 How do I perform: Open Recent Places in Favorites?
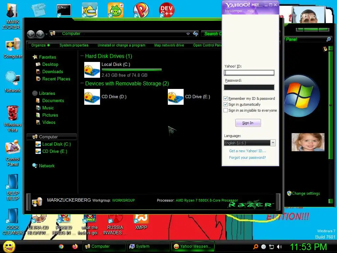56,79
